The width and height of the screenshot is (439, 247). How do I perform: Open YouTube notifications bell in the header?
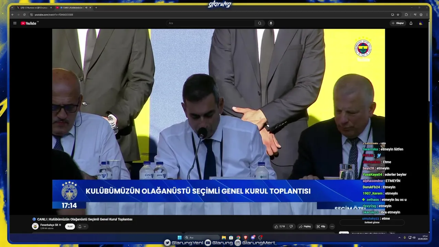pos(411,23)
